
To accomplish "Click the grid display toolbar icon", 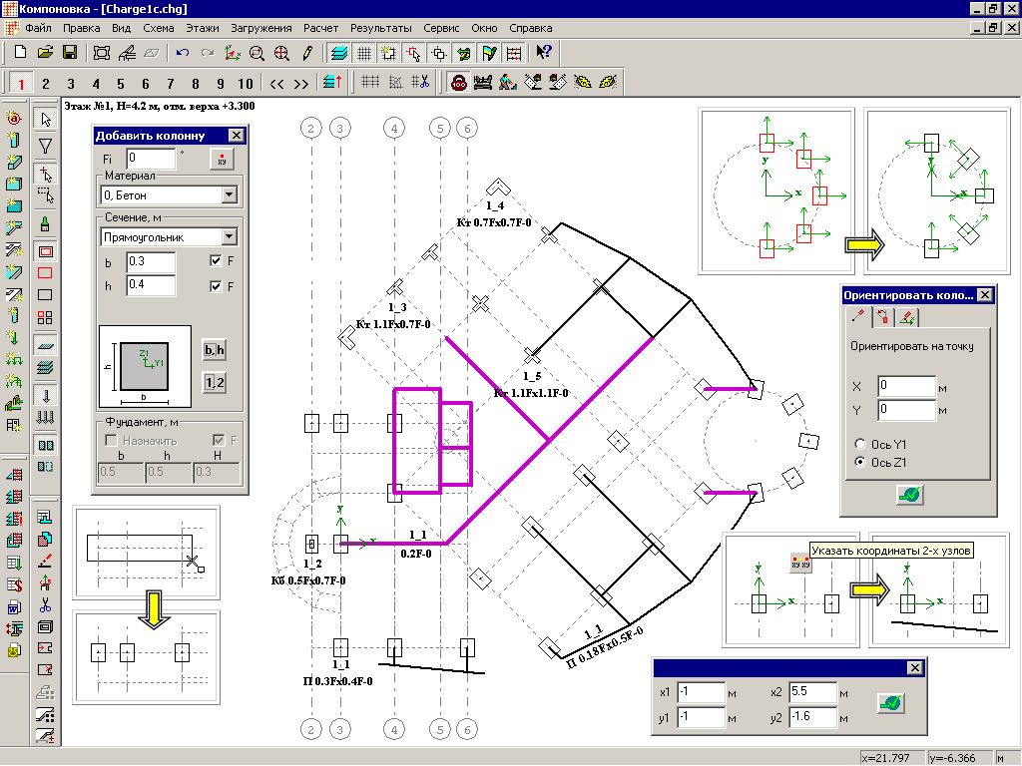I will 364,52.
